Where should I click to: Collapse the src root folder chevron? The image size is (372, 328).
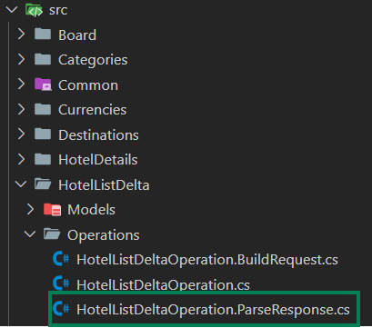12,10
